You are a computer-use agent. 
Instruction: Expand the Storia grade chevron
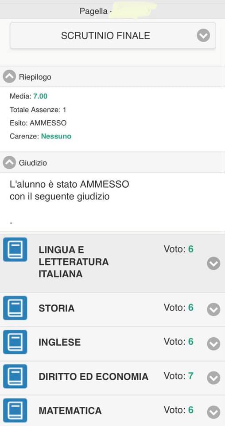point(213,309)
